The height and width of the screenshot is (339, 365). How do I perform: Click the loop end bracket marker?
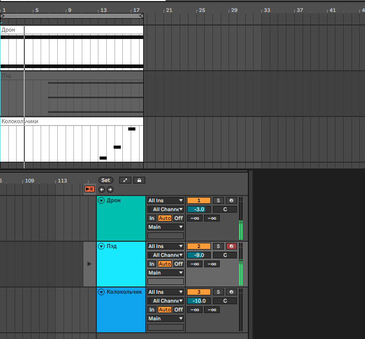(141, 16)
